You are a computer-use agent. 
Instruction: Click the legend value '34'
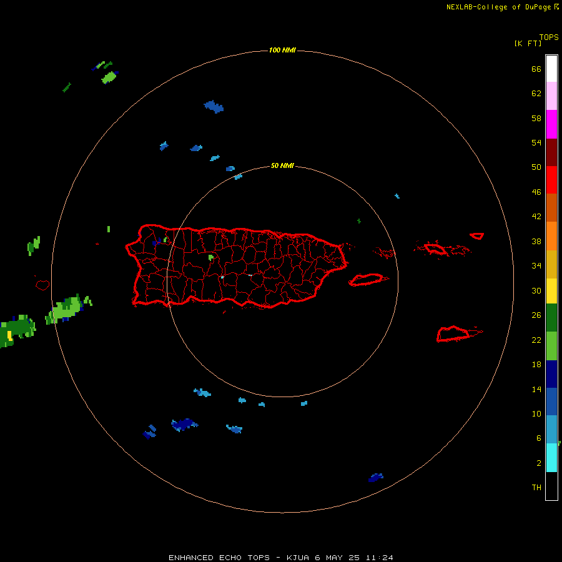536,266
